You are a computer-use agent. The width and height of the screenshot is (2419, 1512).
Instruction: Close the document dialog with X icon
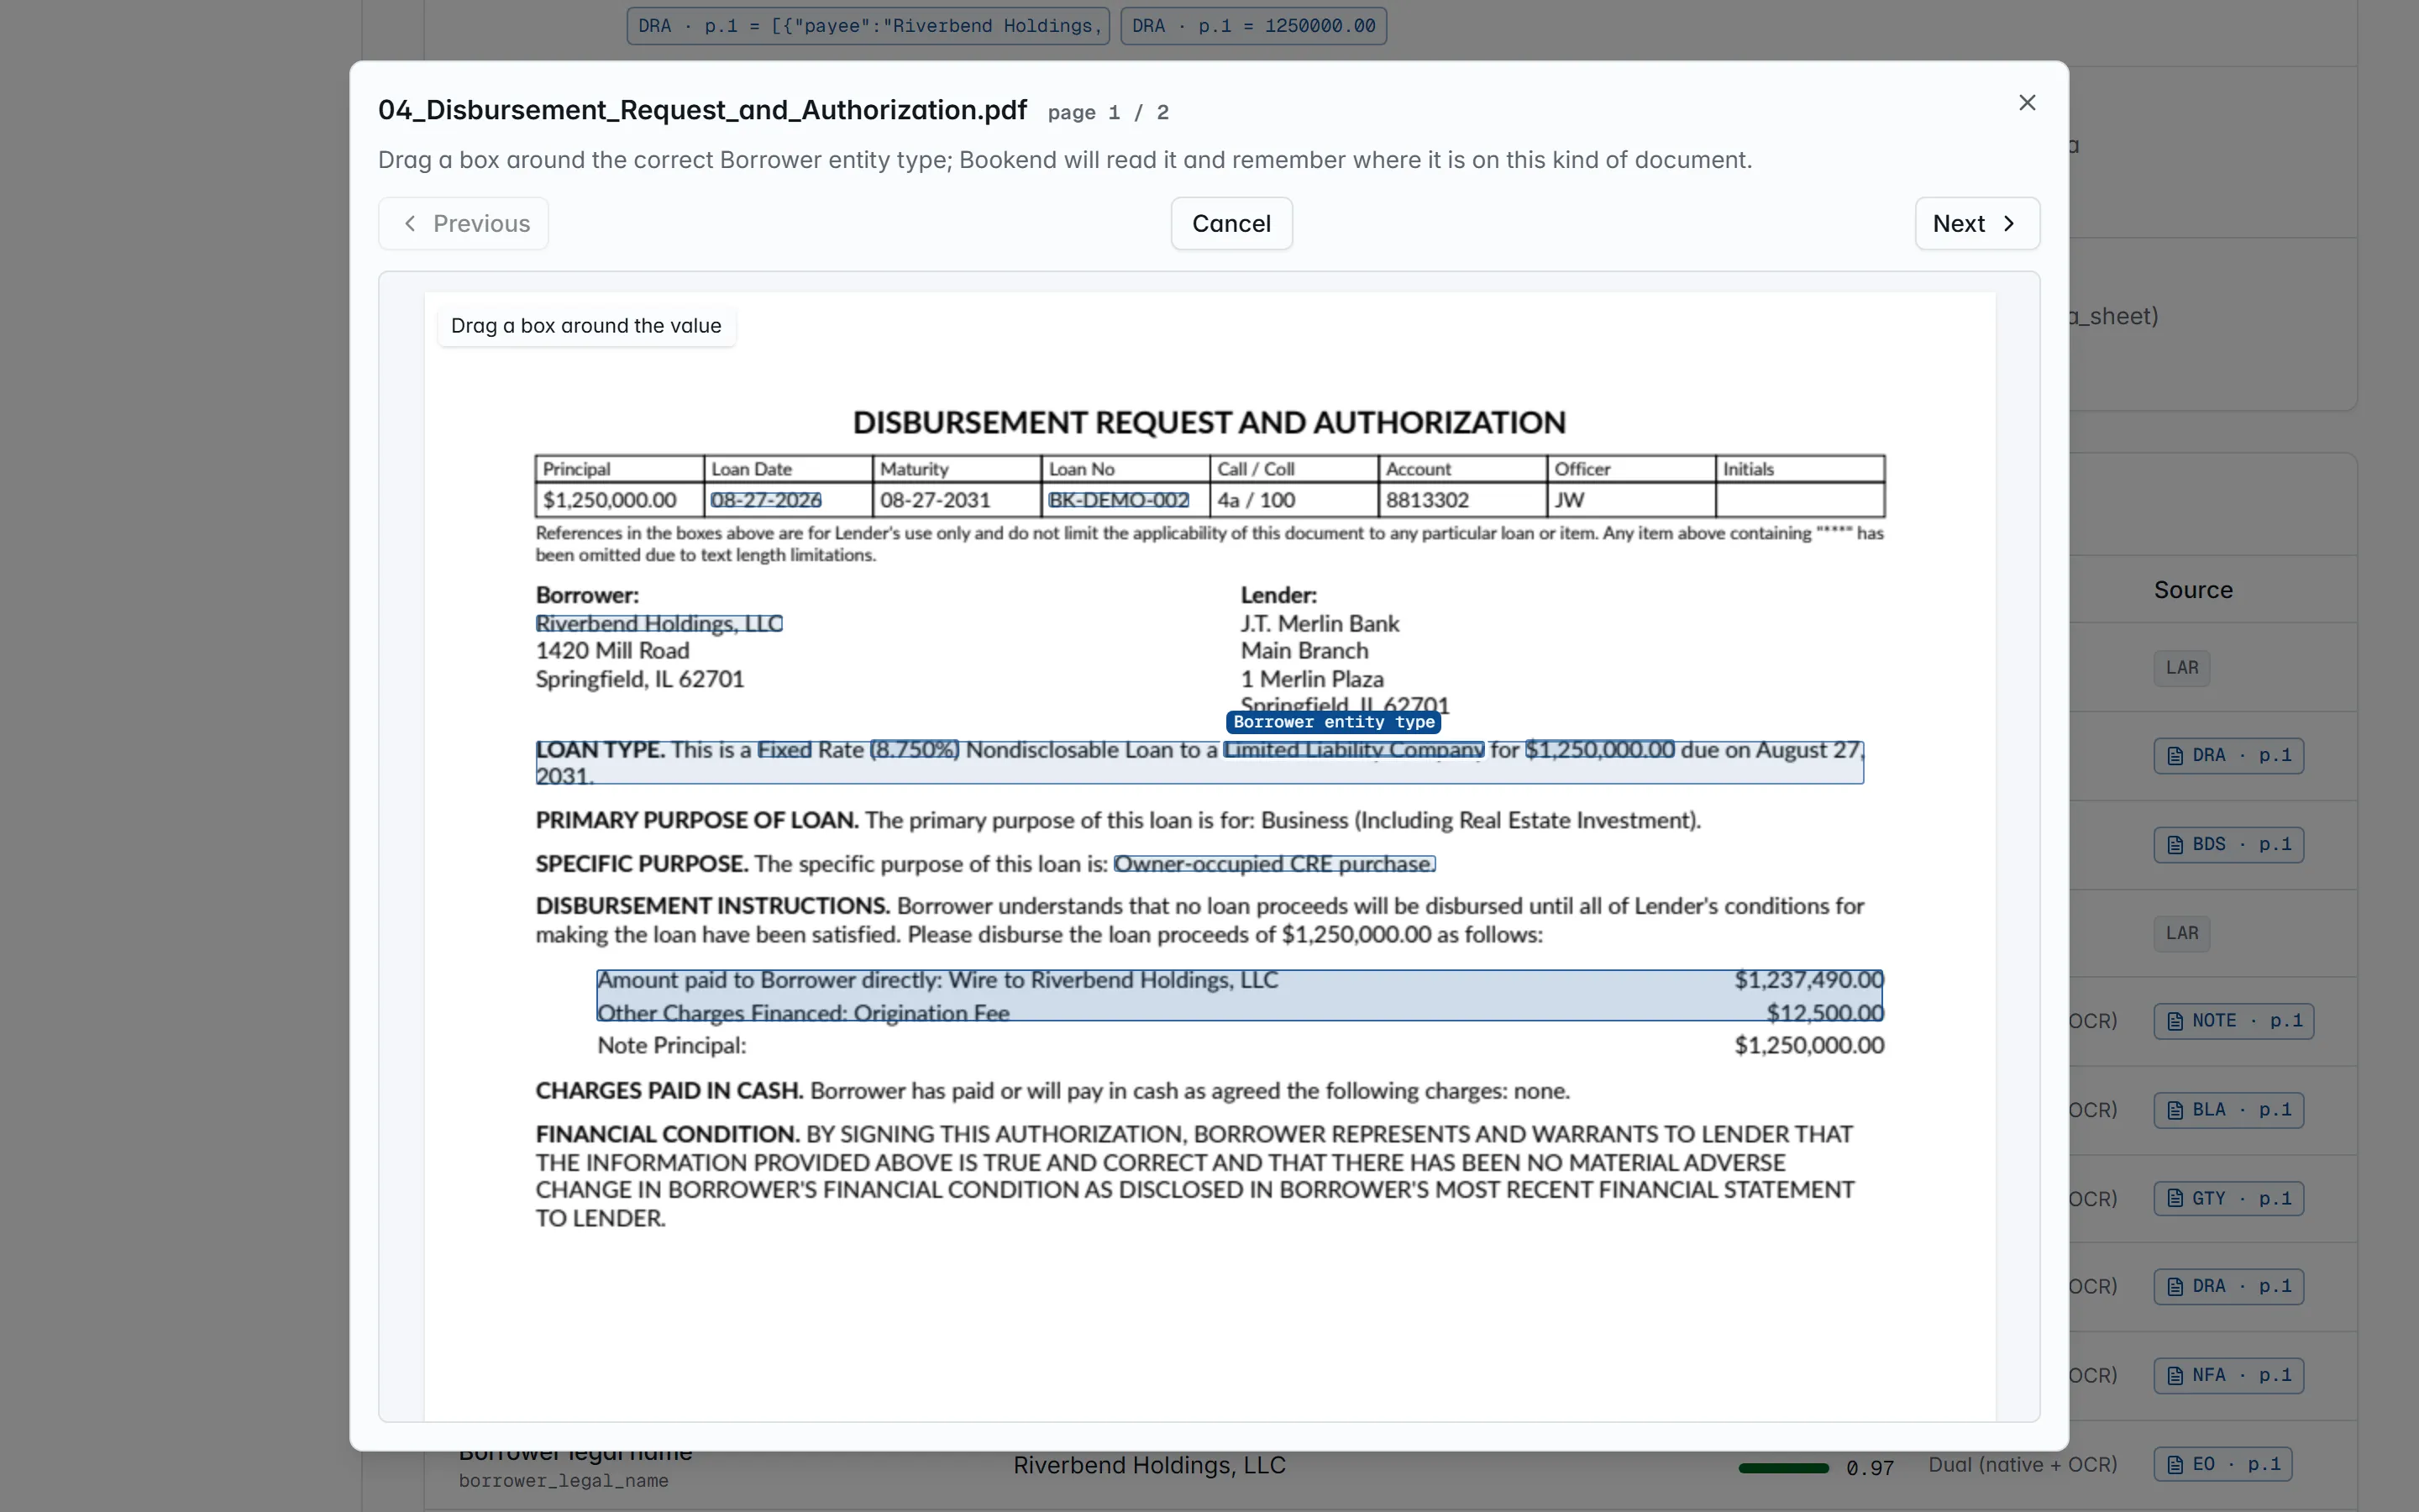[x=2026, y=103]
